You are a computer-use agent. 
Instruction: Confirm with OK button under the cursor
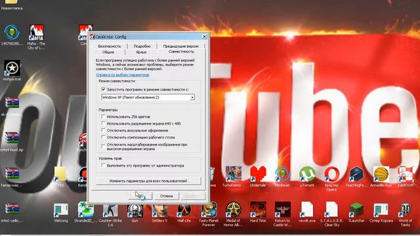point(140,196)
